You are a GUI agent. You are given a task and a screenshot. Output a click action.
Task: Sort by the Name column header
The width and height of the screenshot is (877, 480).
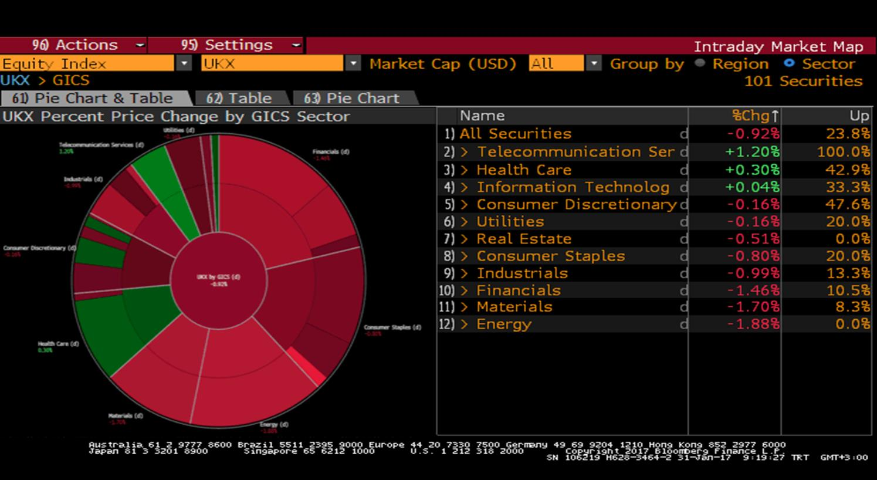pyautogui.click(x=482, y=116)
